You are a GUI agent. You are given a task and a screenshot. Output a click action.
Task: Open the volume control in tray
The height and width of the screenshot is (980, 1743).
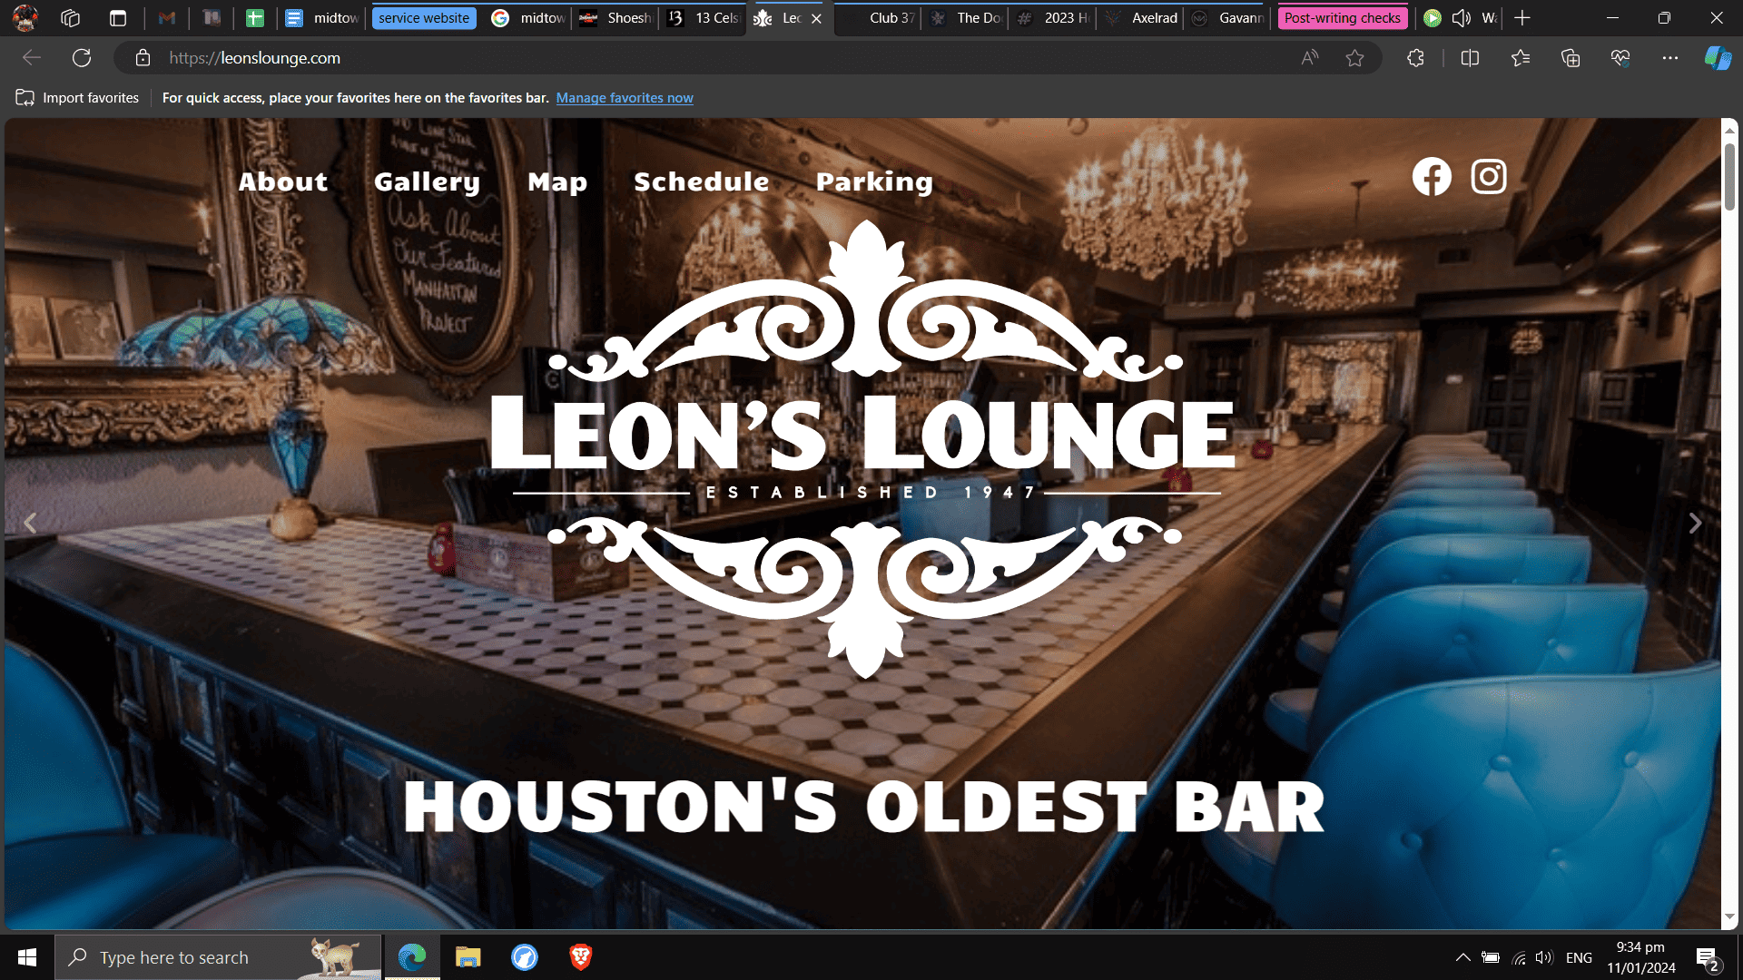pos(1544,957)
